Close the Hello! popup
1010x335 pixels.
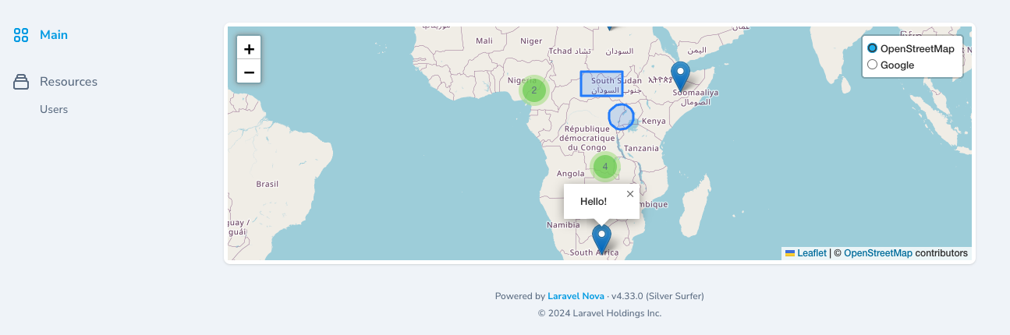(x=630, y=194)
